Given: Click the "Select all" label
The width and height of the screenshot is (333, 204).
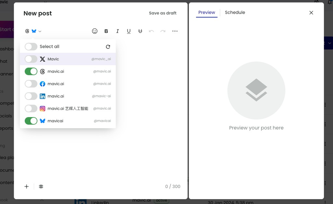Looking at the screenshot, I should (x=49, y=47).
